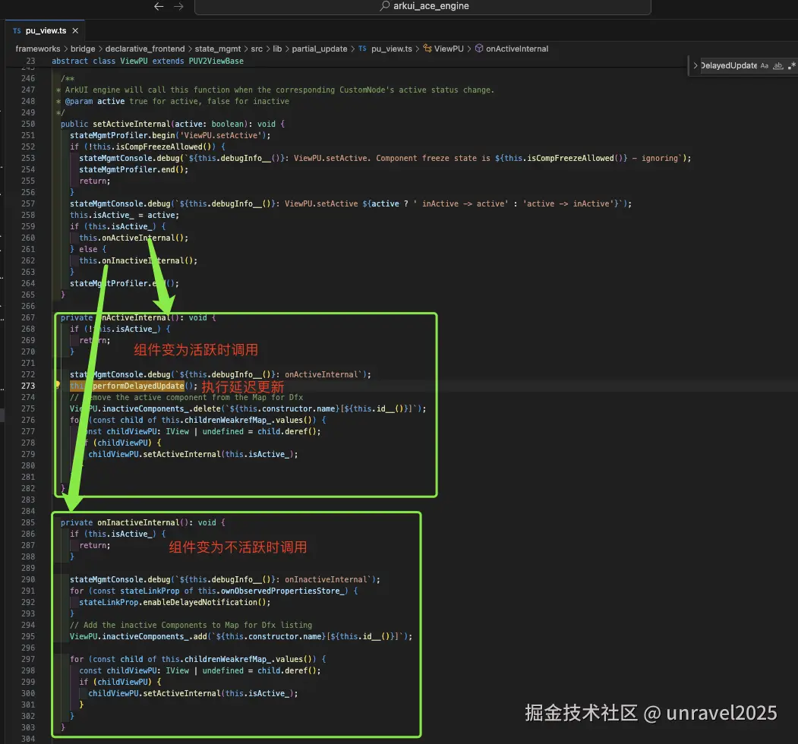Image resolution: width=798 pixels, height=744 pixels.
Task: Click 'this.onInactiveInternal();' call on line 262
Action: pyautogui.click(x=138, y=260)
